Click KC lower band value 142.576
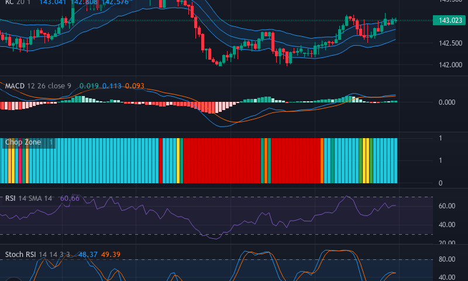 coord(115,2)
